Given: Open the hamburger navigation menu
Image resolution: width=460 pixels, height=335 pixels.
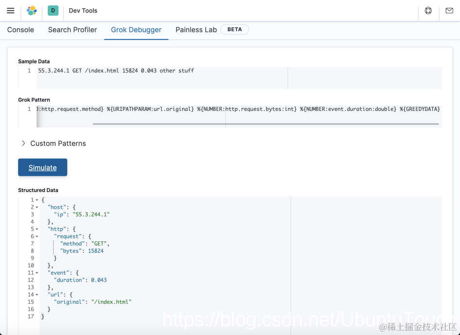Looking at the screenshot, I should click(11, 11).
